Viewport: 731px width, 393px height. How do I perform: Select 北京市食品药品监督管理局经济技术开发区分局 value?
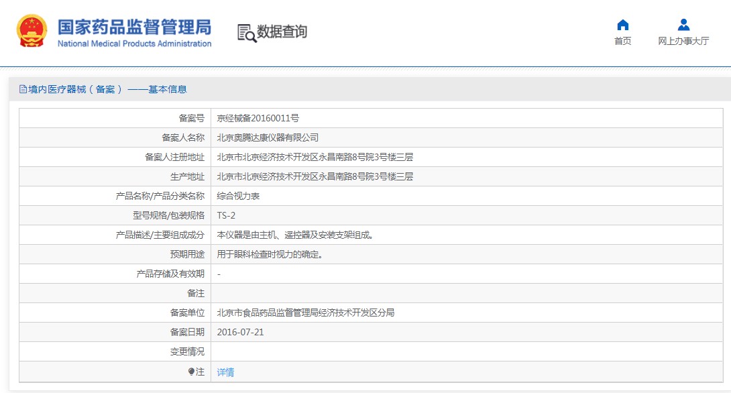coord(306,313)
